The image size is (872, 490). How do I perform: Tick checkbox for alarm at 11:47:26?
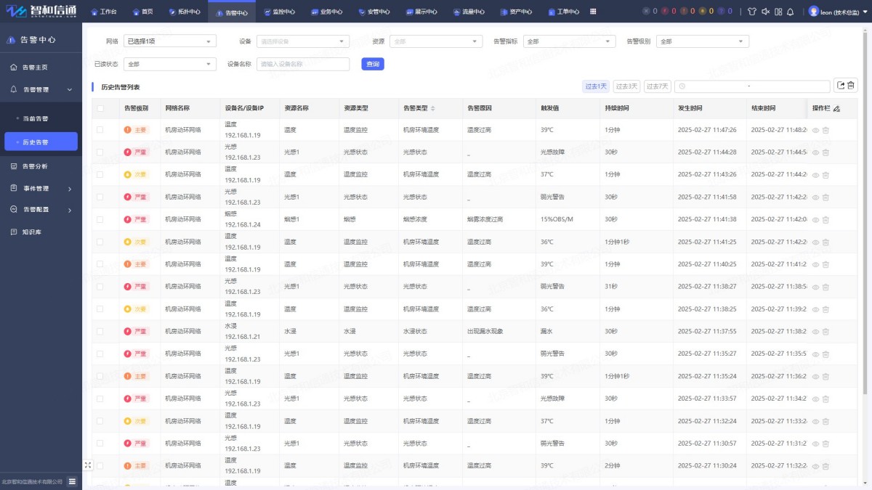(x=100, y=131)
